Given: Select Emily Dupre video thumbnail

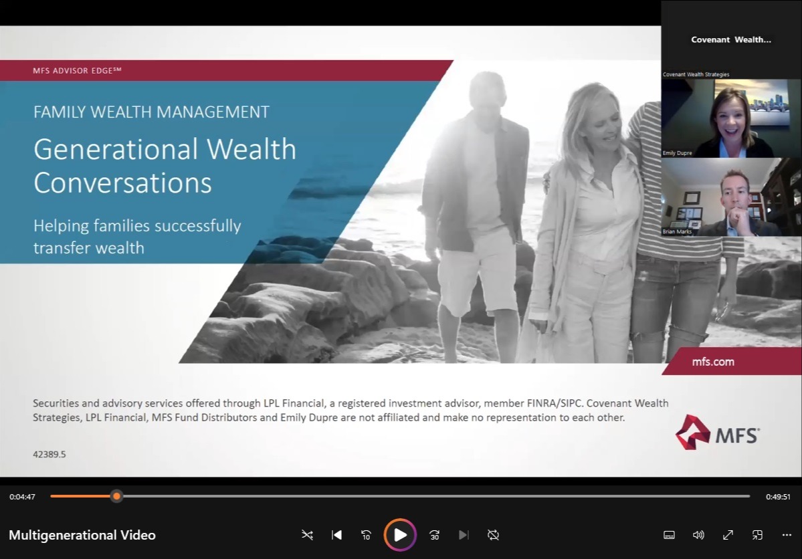Looking at the screenshot, I should (731, 118).
